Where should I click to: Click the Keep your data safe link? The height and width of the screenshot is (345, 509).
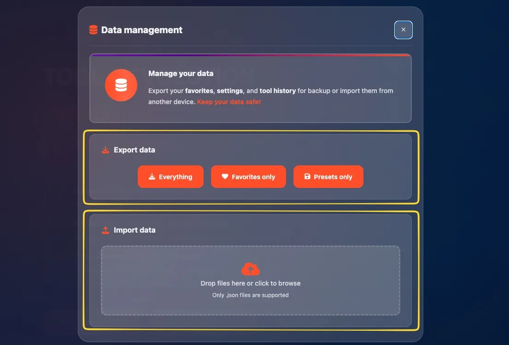pos(229,102)
